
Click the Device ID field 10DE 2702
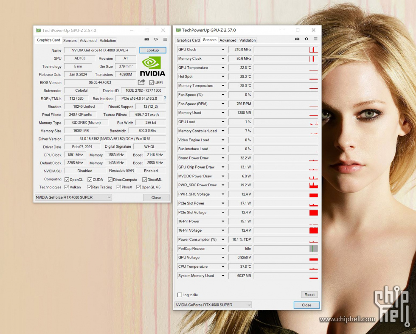coord(143,90)
